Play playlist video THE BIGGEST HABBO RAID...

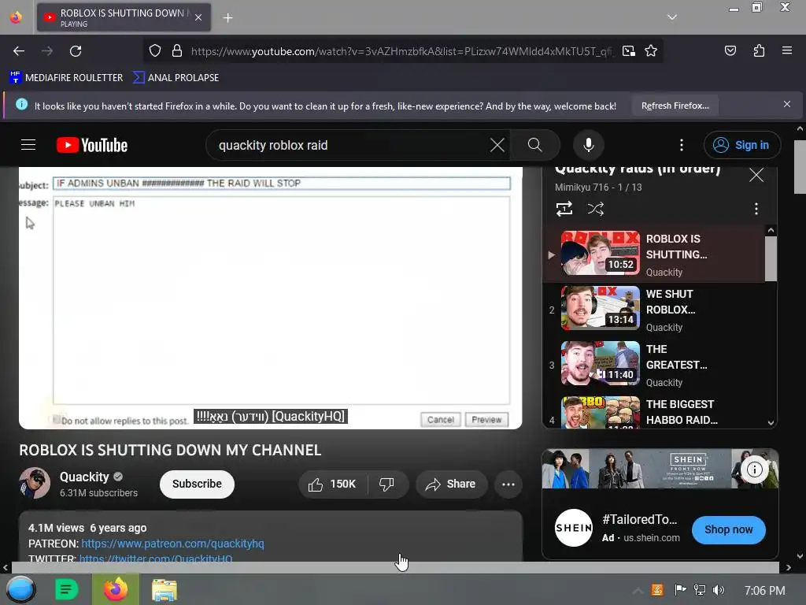click(654, 411)
